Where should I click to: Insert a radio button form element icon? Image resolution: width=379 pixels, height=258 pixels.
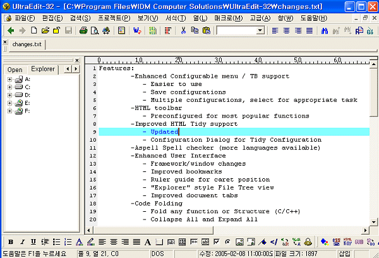(x=228, y=242)
